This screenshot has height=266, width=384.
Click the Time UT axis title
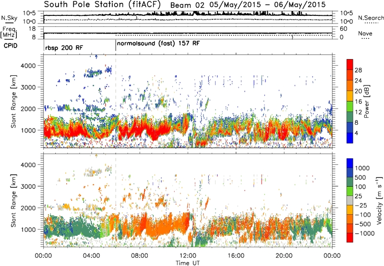point(188,263)
